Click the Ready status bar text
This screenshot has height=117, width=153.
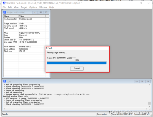[x=5, y=114]
